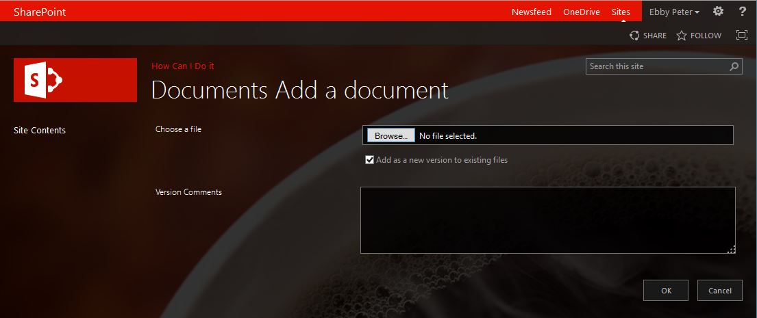Toggle focus on content fullscreen icon

[741, 35]
